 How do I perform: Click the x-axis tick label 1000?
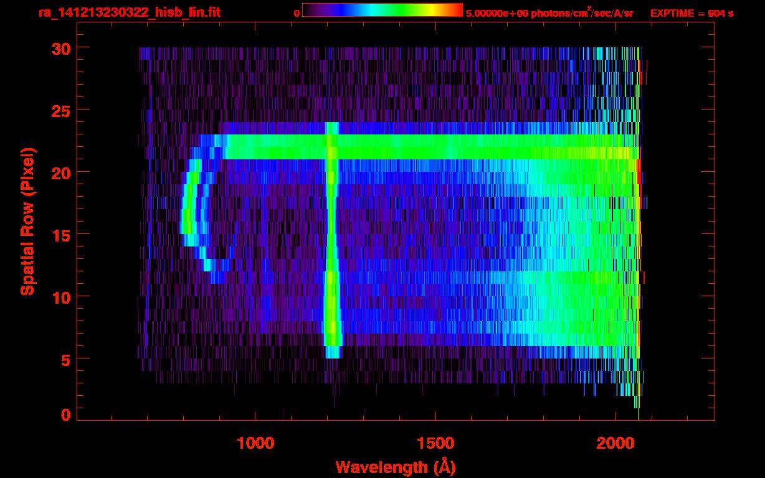pyautogui.click(x=255, y=443)
